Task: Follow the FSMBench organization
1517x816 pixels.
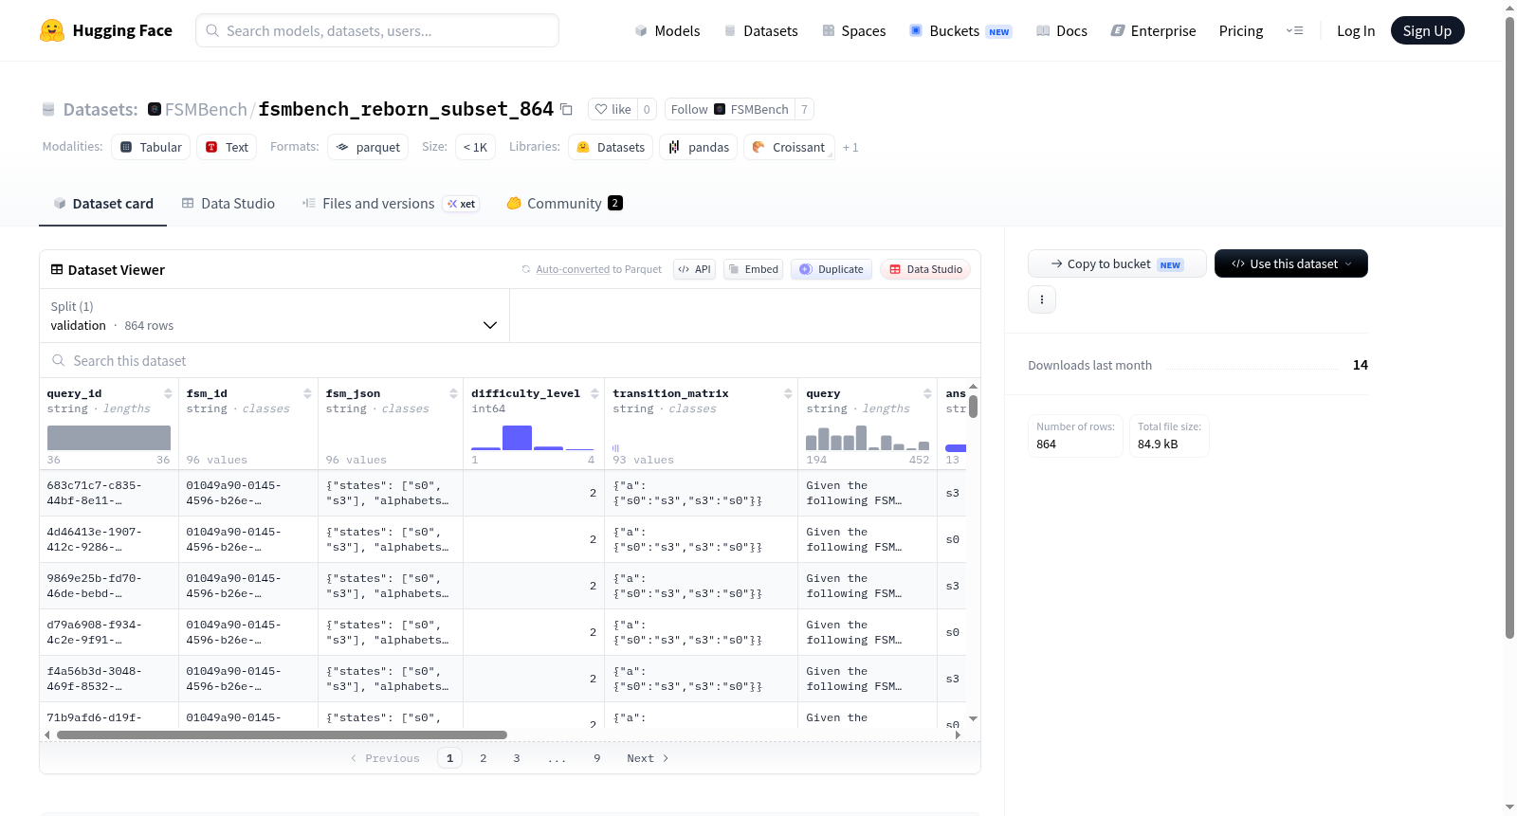Action: 730,109
